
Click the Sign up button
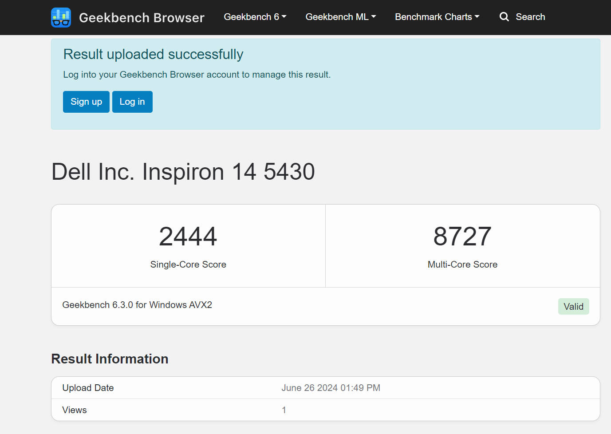click(x=86, y=102)
